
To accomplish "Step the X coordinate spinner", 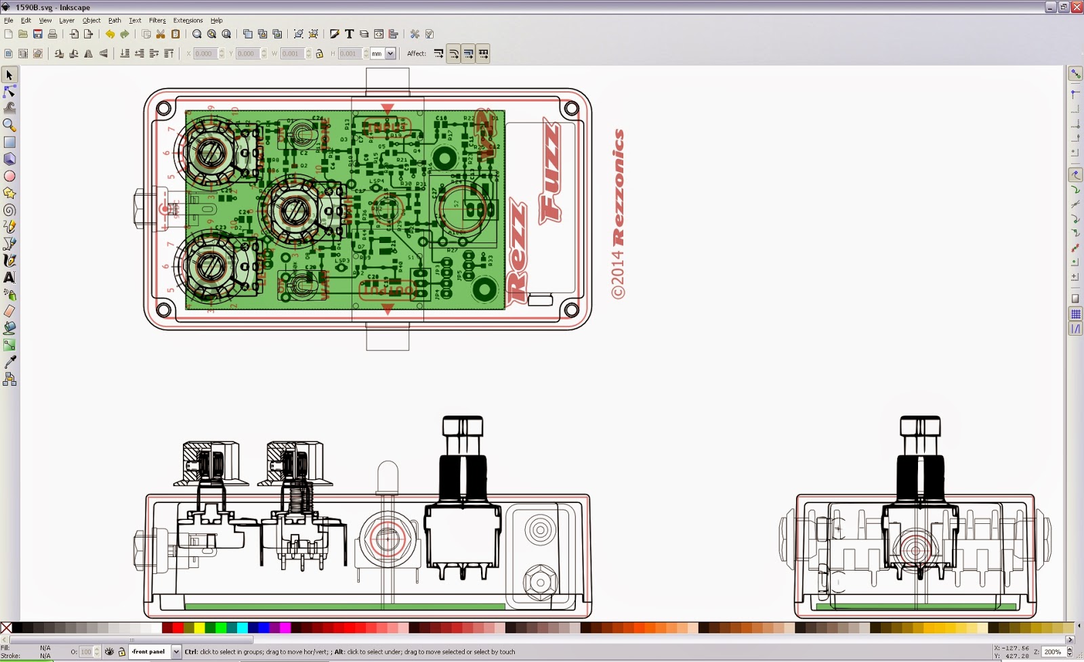I will [222, 53].
